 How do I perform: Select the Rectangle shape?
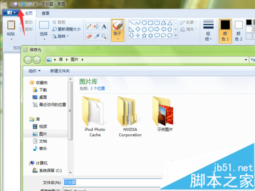(150, 23)
